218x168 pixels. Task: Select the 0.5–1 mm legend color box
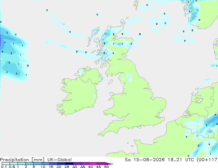(14, 164)
